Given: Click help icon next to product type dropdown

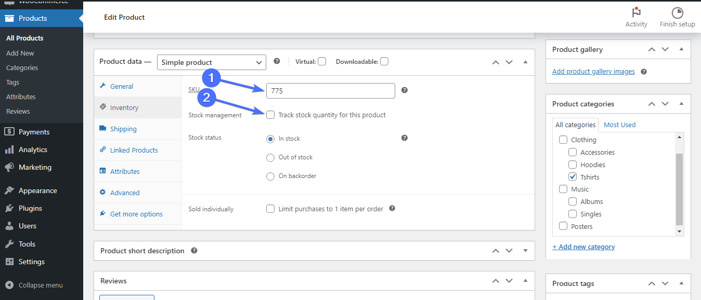Looking at the screenshot, I should (x=277, y=61).
